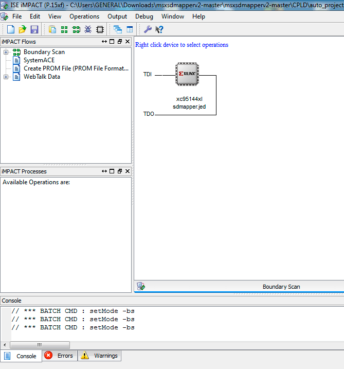
Task: Click the Save floppy disk icon
Action: (34, 29)
